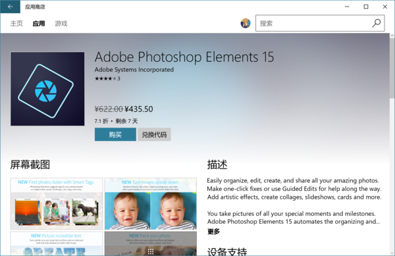This screenshot has height=256, width=395.
Task: Click the Adobe Photoshop Elements 15 title
Action: pyautogui.click(x=184, y=57)
